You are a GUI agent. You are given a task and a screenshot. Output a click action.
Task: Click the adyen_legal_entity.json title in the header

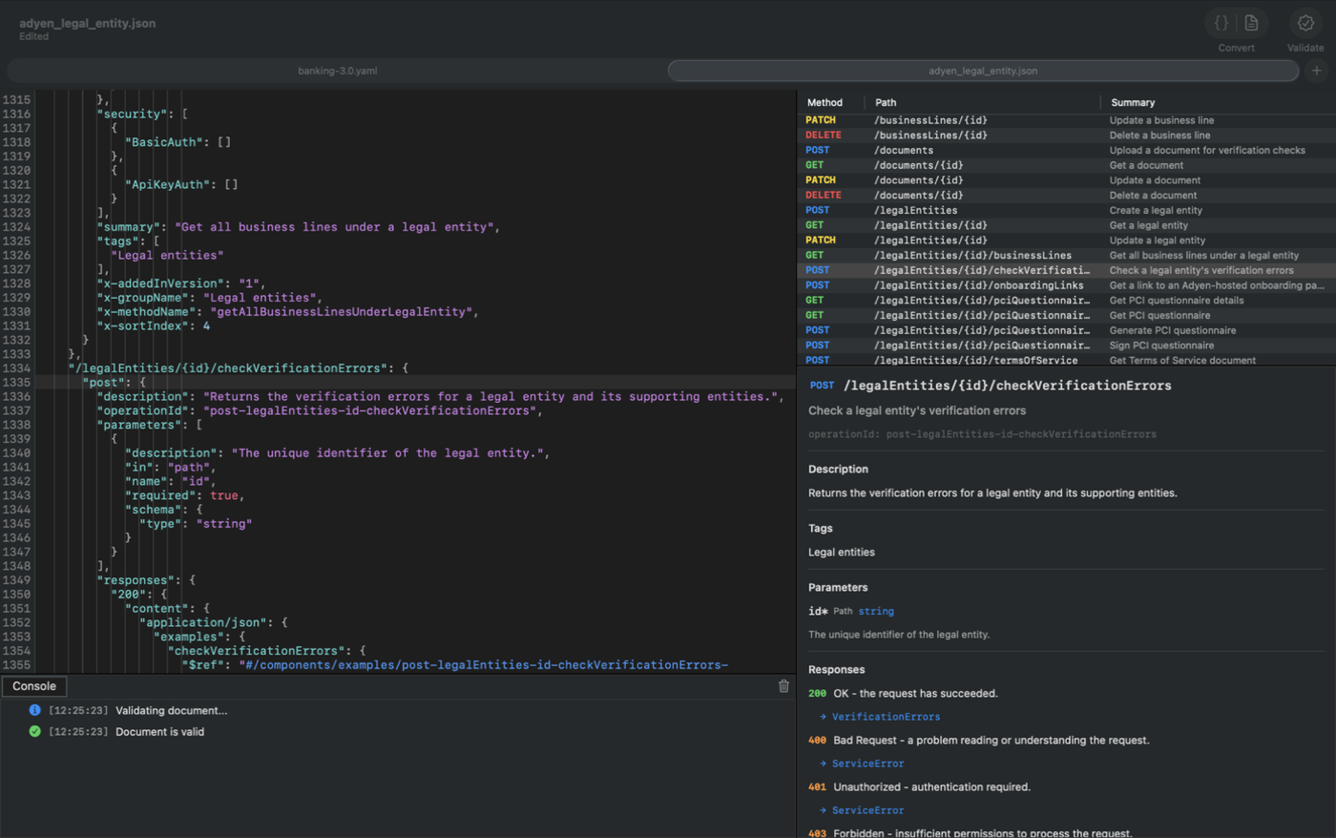(87, 23)
